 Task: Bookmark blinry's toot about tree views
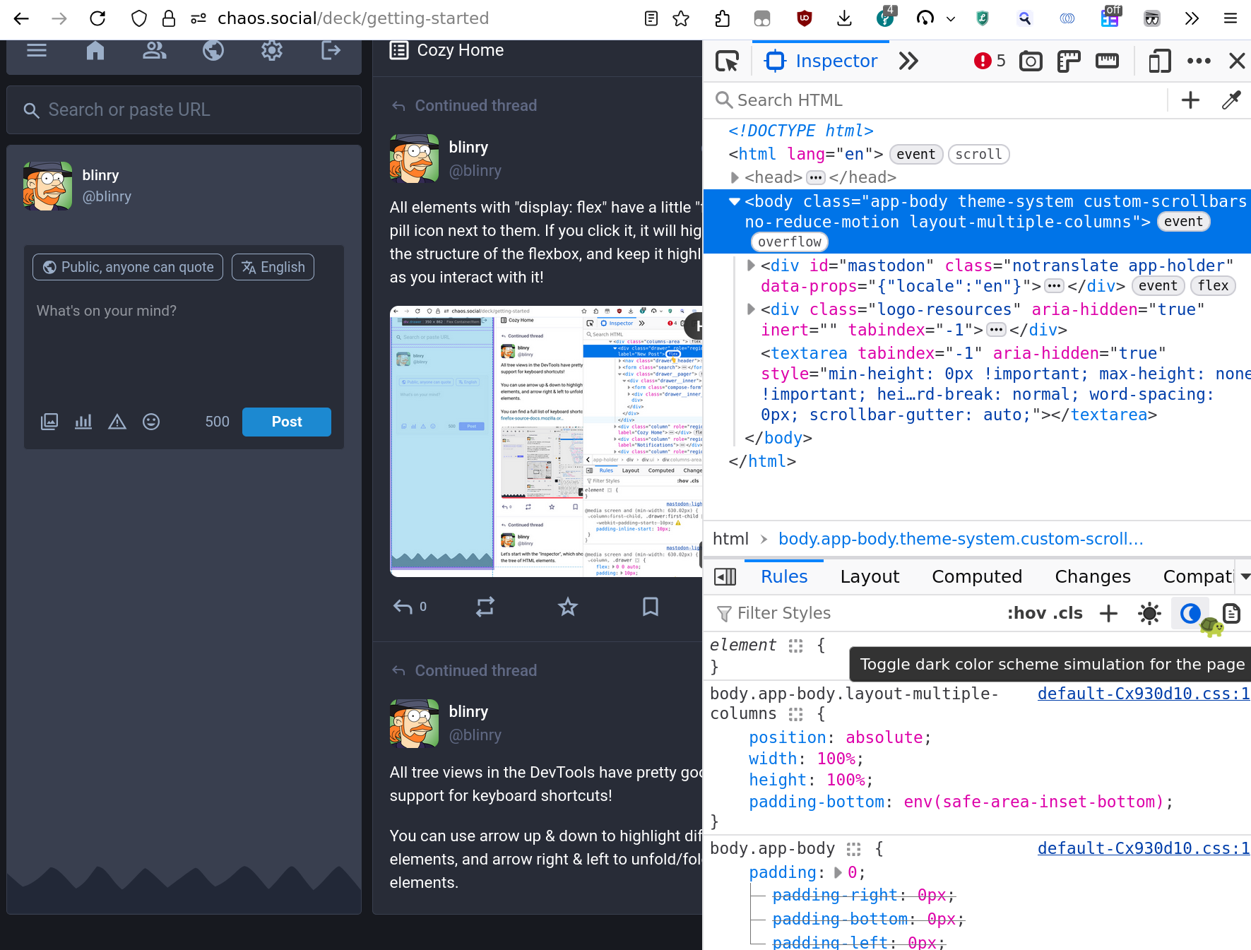[650, 606]
